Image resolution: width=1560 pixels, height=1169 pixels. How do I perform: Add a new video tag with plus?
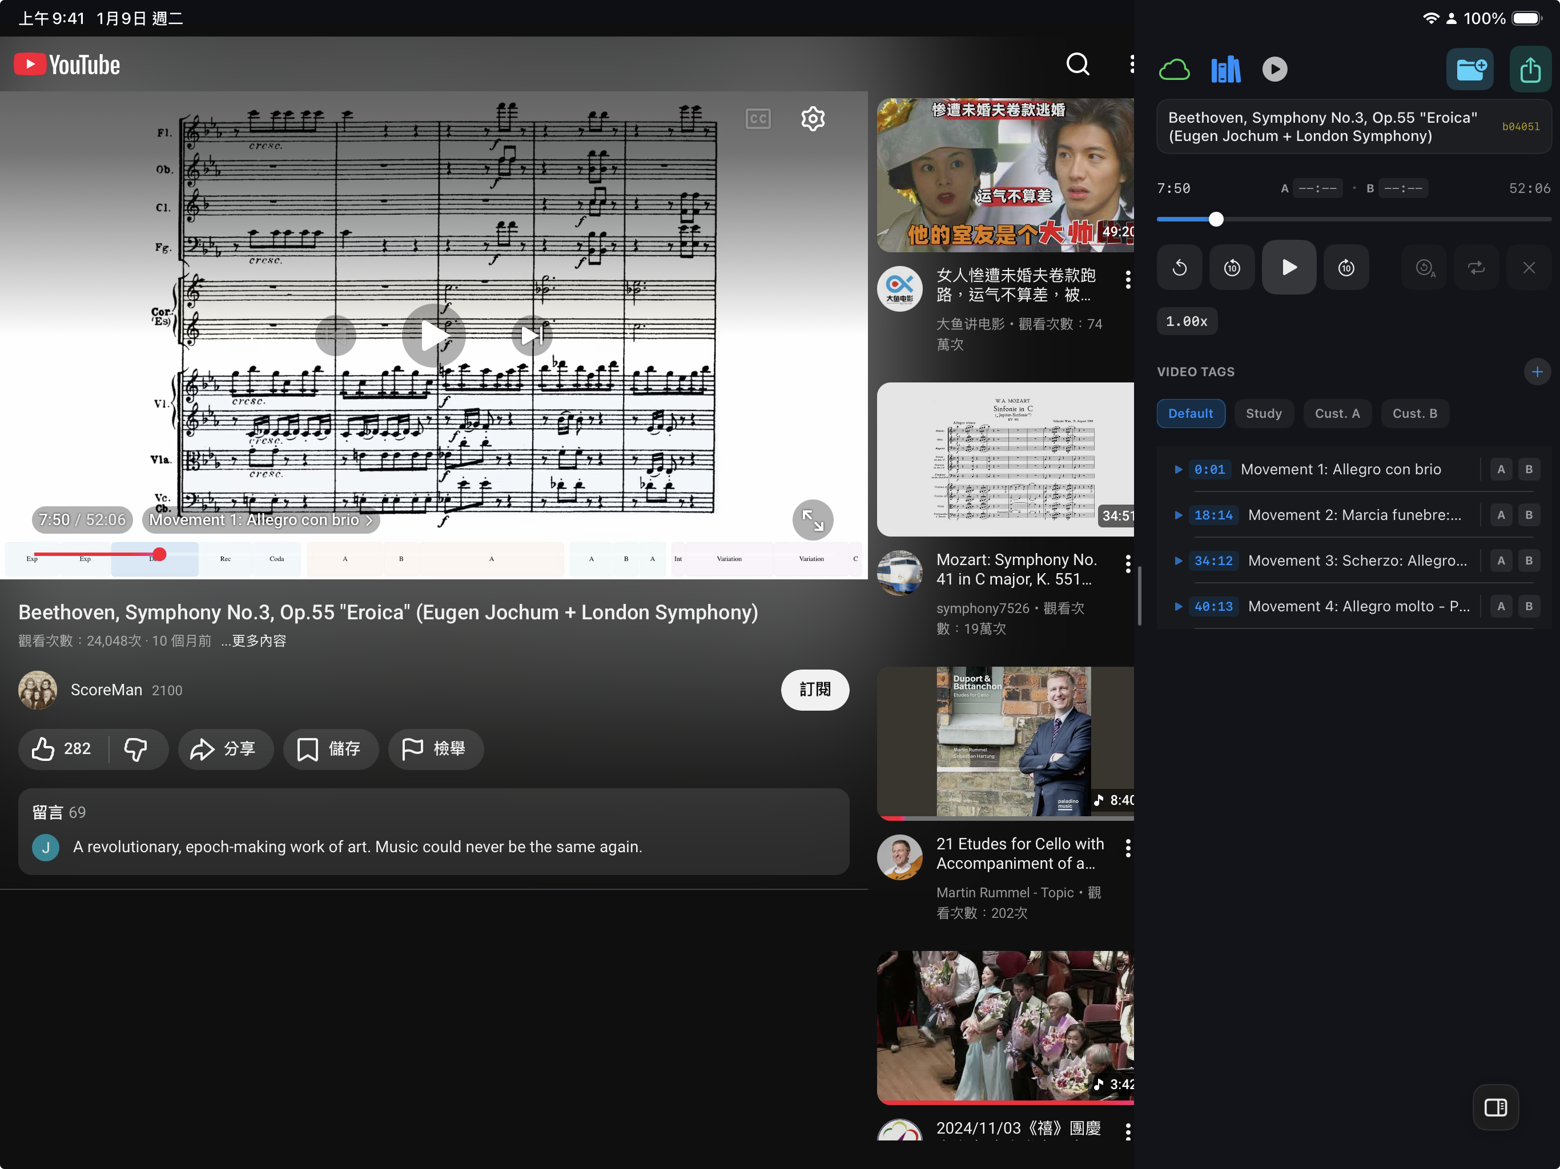pos(1537,372)
